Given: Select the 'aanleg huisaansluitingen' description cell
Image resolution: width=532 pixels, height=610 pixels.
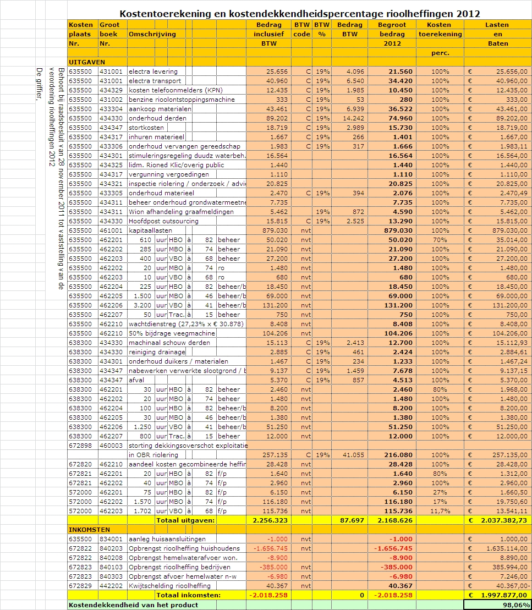Looking at the screenshot, I should pos(167,539).
